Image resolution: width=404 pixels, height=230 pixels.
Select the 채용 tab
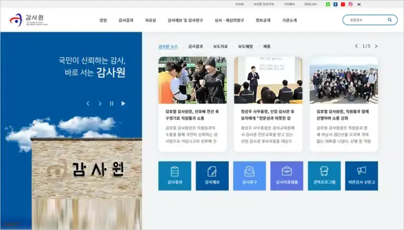pos(267,47)
